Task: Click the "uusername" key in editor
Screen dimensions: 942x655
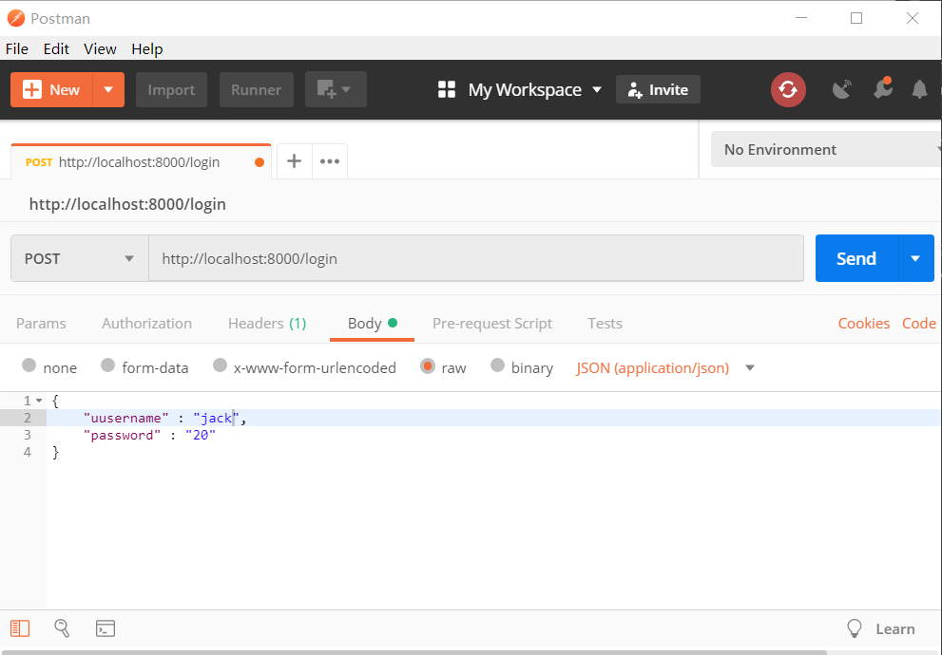Action: click(126, 418)
